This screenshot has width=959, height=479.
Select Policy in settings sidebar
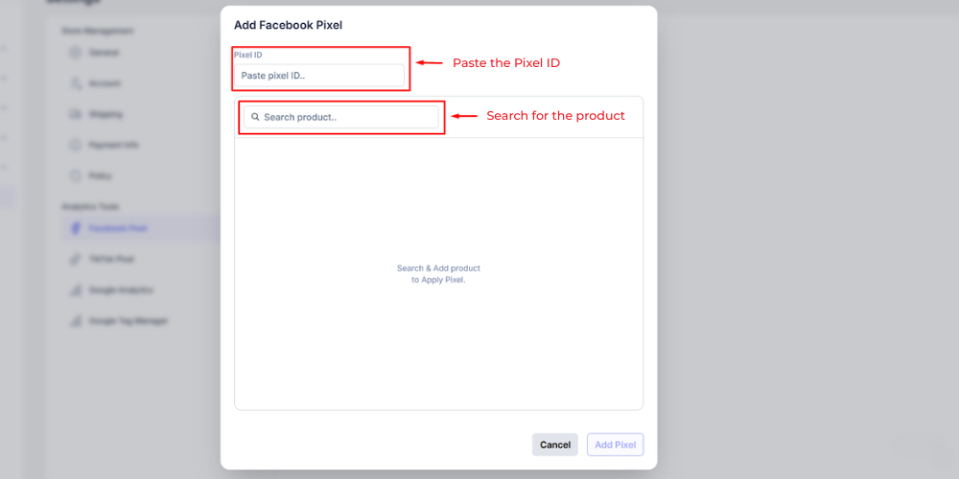(100, 175)
